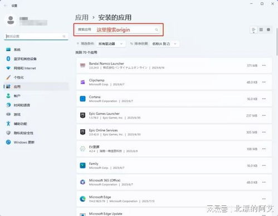Click the search icon in app search box
Screen dimensions: 278x216
tap(157, 30)
